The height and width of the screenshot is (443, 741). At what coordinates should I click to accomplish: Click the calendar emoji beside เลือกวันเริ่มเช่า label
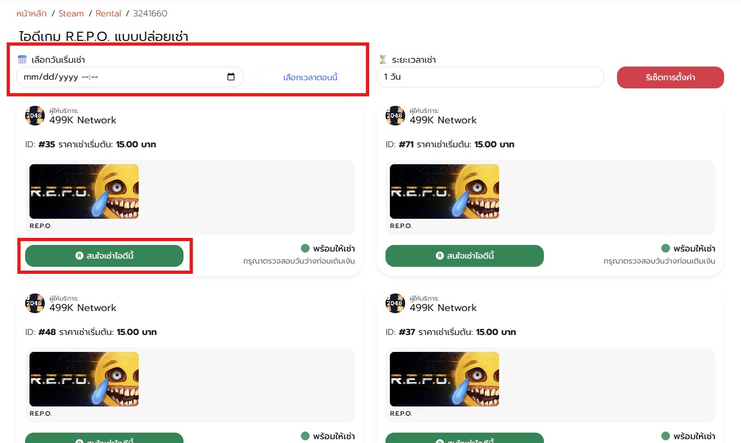[x=22, y=59]
